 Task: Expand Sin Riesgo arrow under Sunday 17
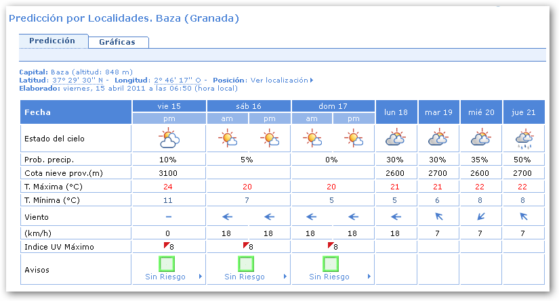pos(369,277)
